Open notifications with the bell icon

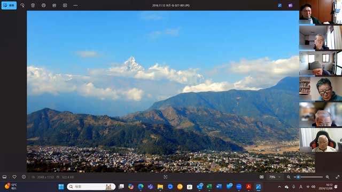[336, 187]
